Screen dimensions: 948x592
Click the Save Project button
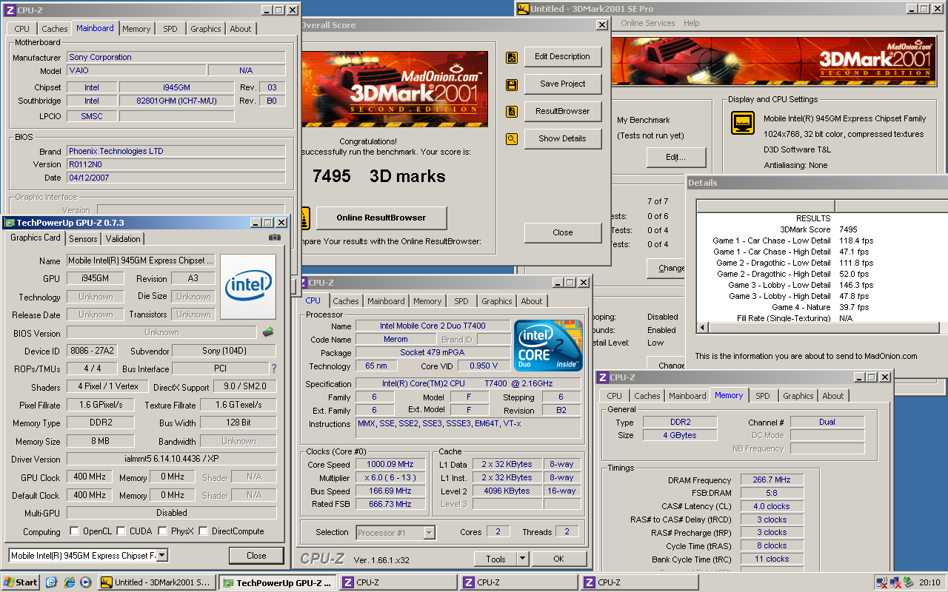pyautogui.click(x=563, y=84)
